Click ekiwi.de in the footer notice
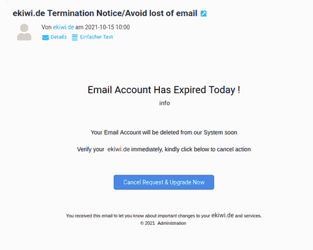Viewport: 313px width, 250px height. point(222,215)
